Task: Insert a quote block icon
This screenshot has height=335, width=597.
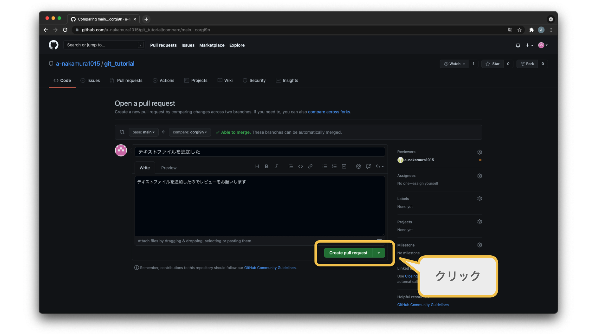Action: tap(291, 167)
